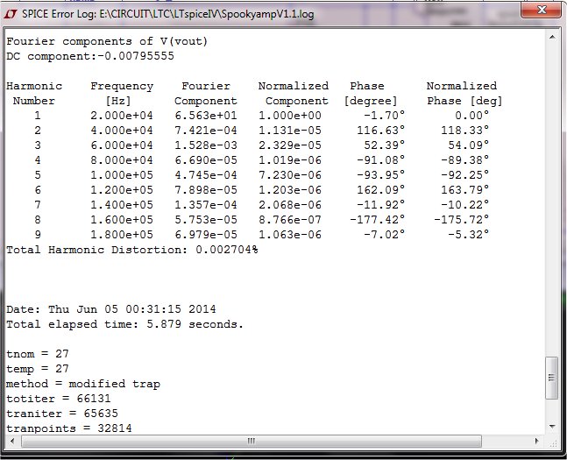567x460 pixels.
Task: Click frequency value 4.000e+04
Action: click(x=122, y=131)
